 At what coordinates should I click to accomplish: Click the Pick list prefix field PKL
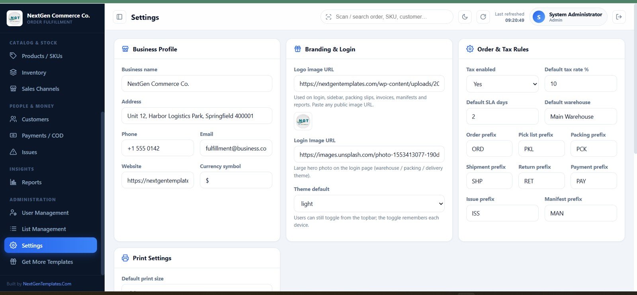[541, 149]
